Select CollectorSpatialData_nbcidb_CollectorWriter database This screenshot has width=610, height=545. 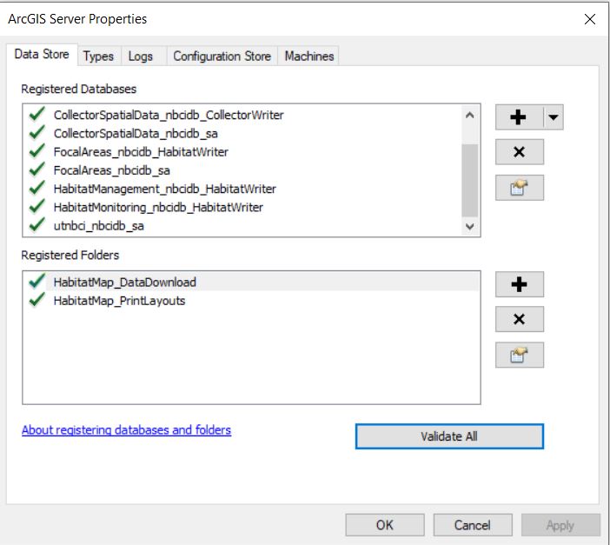(169, 115)
